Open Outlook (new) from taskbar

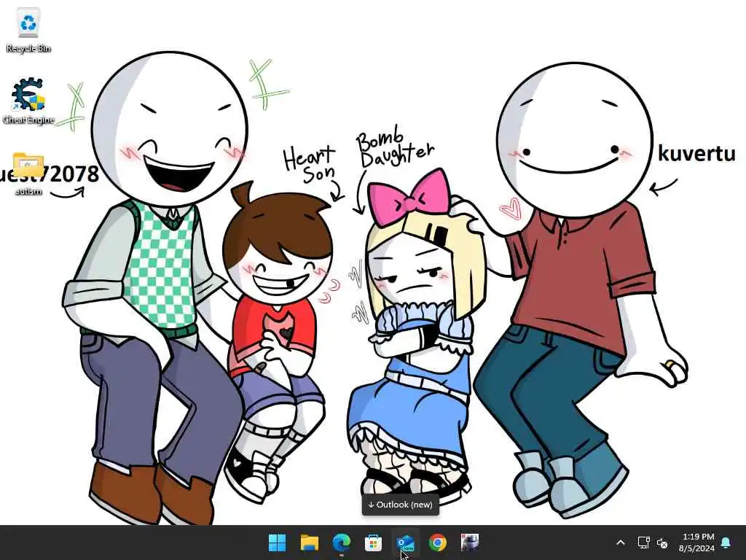tap(405, 542)
